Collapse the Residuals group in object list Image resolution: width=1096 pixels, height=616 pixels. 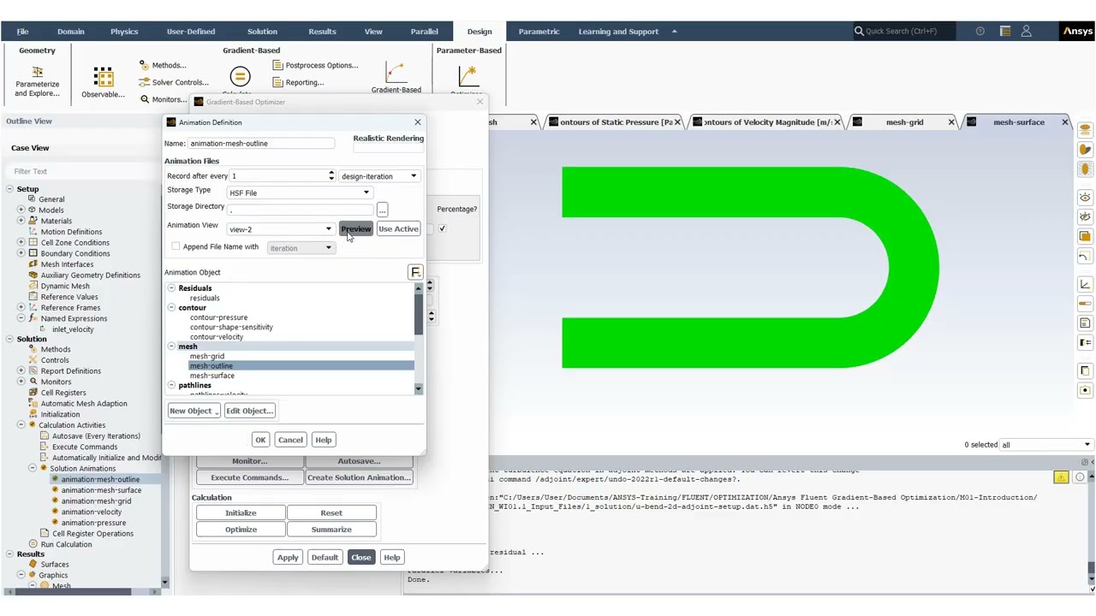pyautogui.click(x=171, y=288)
